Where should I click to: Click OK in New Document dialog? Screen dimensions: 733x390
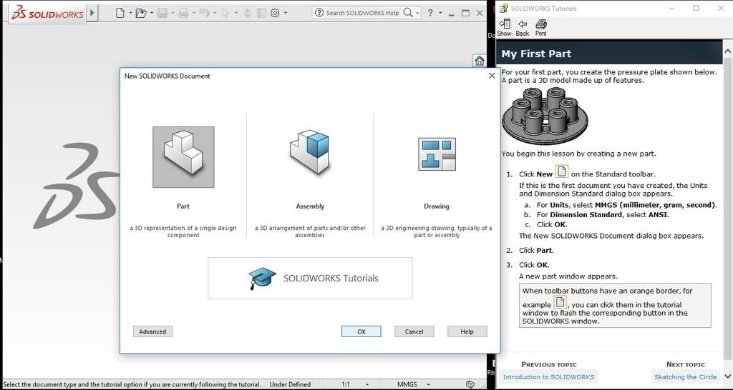point(361,331)
